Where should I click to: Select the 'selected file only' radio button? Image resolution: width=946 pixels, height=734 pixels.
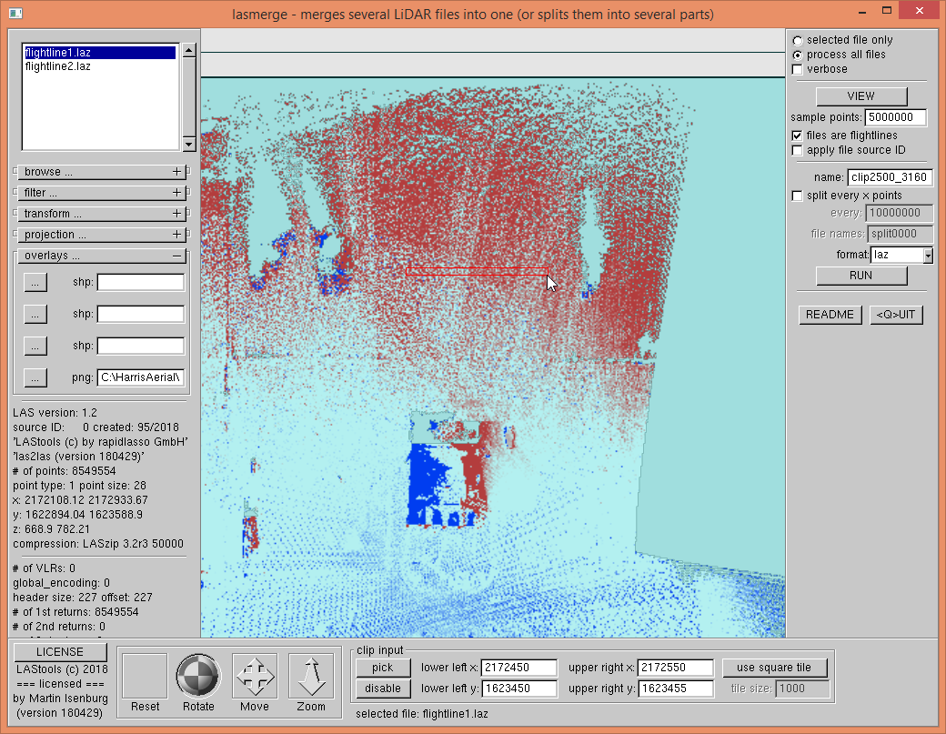pos(798,40)
